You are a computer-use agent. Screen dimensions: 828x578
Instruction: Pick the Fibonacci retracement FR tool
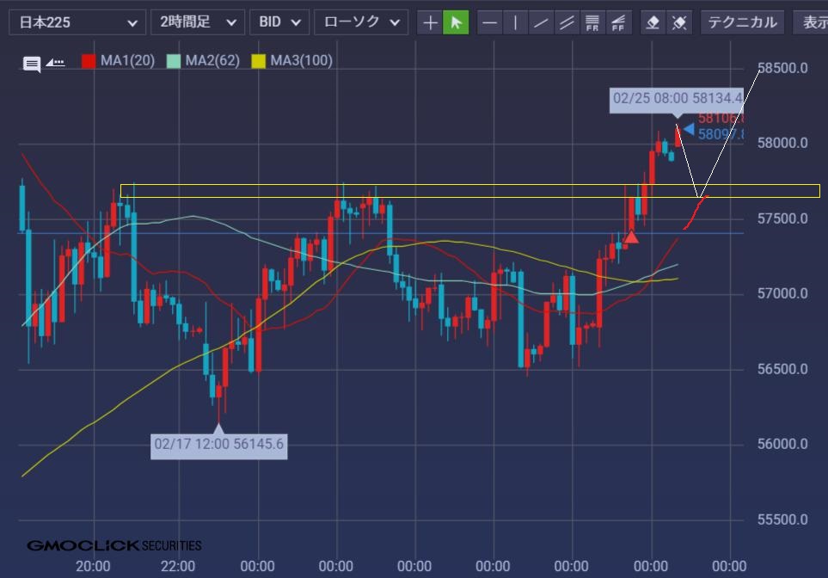pyautogui.click(x=592, y=22)
